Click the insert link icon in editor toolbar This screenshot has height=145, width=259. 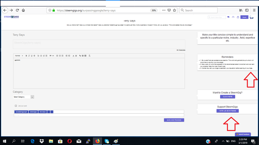pos(80,56)
